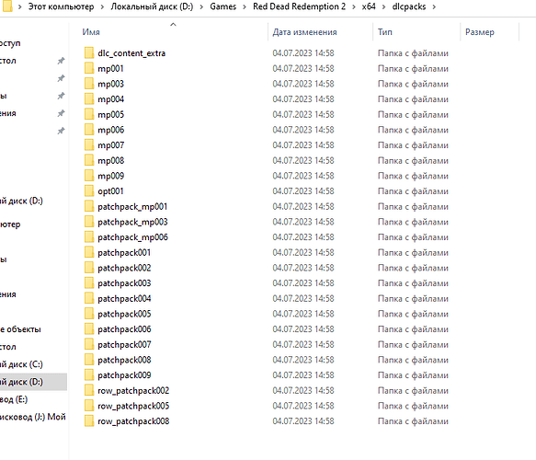This screenshot has height=460, width=536.
Task: Sort by Размер column header
Action: point(480,32)
